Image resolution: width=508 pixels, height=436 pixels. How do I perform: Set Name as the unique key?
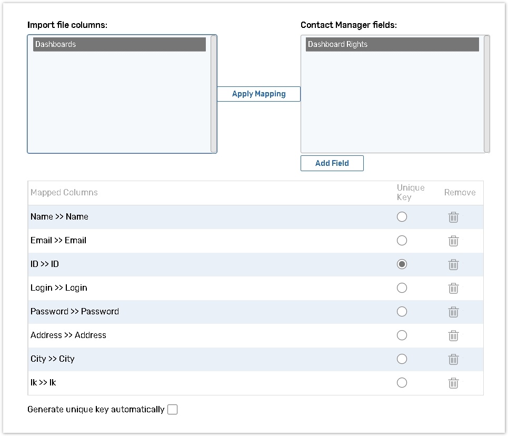pos(402,217)
